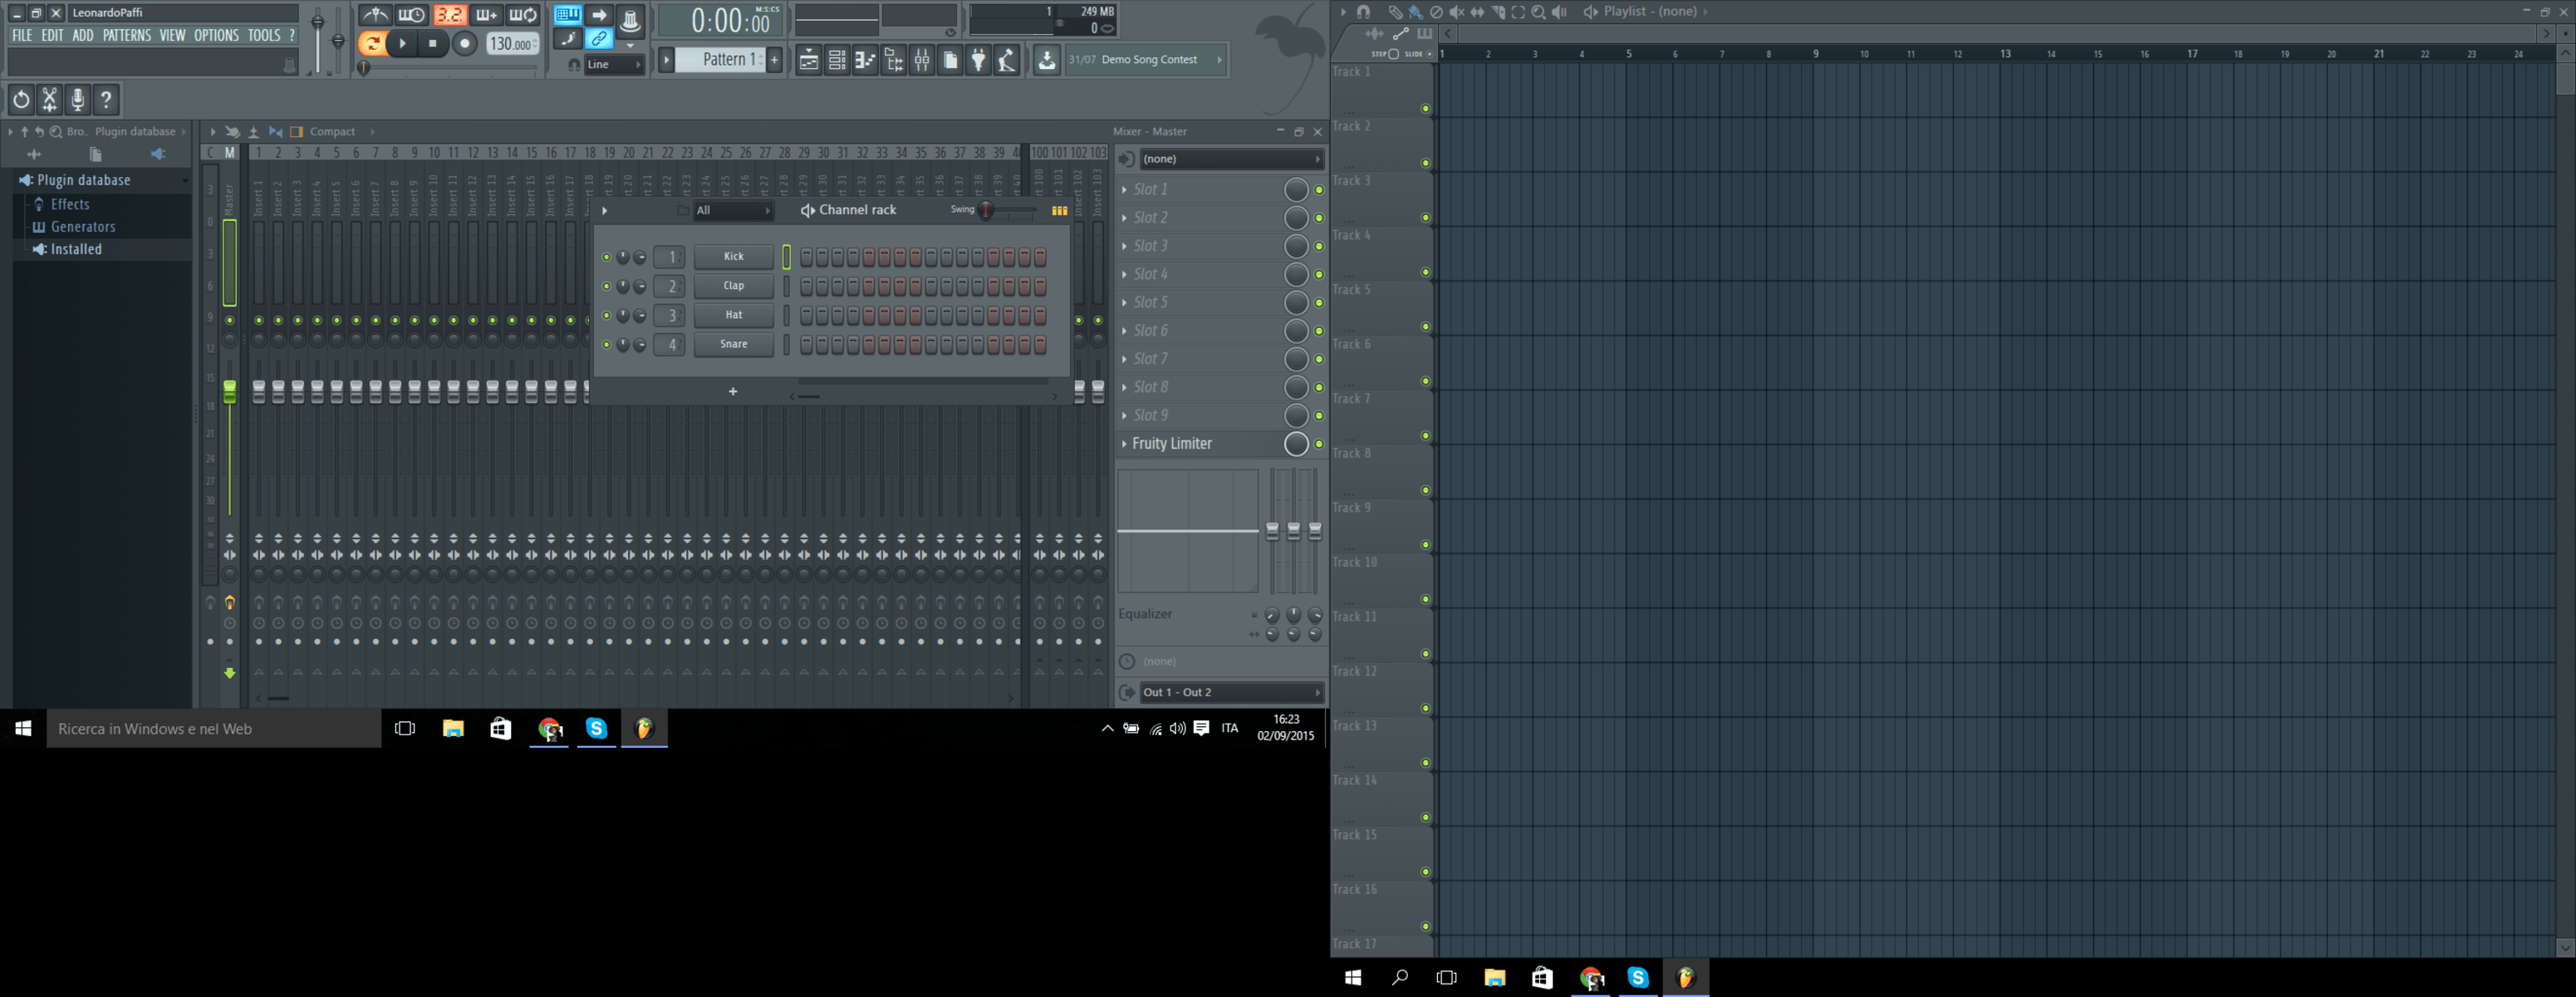Open the mixer input (none) dropdown
Viewport: 2576px width, 997px height.
click(x=1231, y=159)
